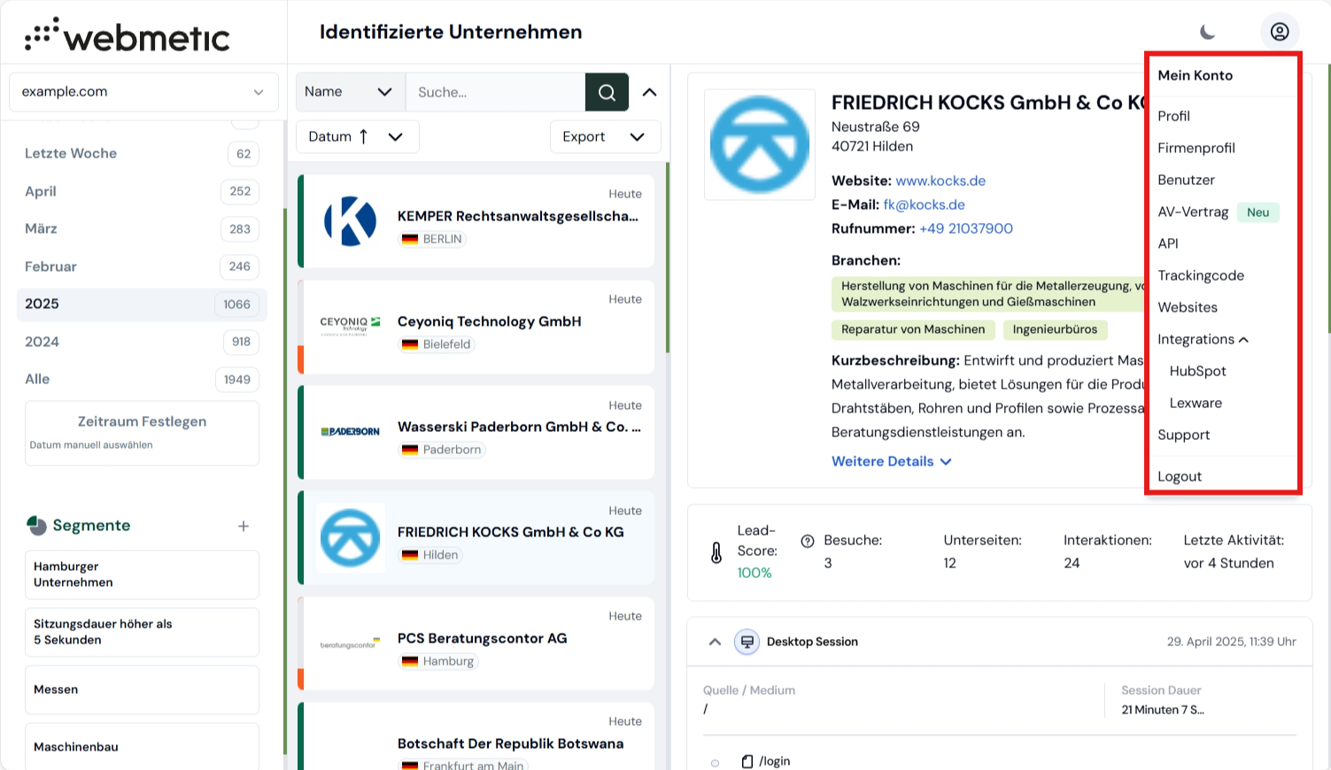Click the webmetic logo
The height and width of the screenshot is (770, 1331).
click(x=127, y=35)
